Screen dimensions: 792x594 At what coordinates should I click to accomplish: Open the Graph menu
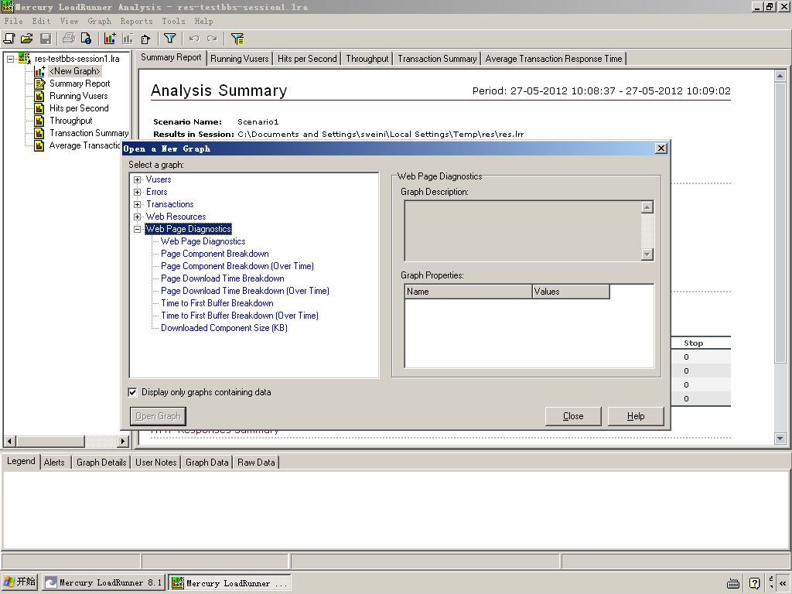point(99,21)
